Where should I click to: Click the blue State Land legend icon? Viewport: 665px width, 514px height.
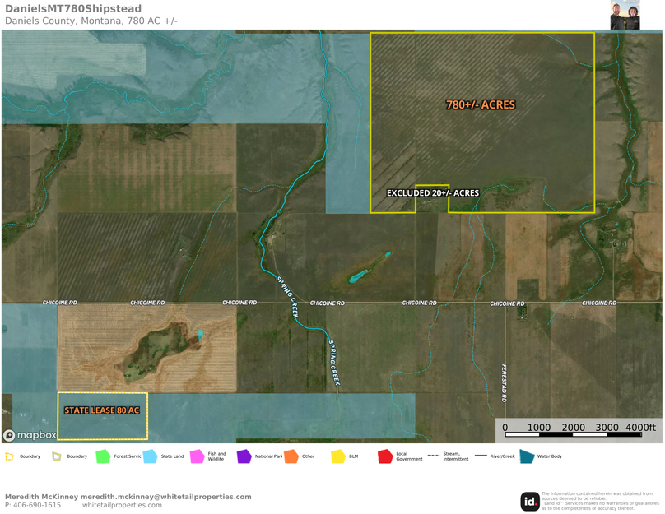[x=150, y=456]
